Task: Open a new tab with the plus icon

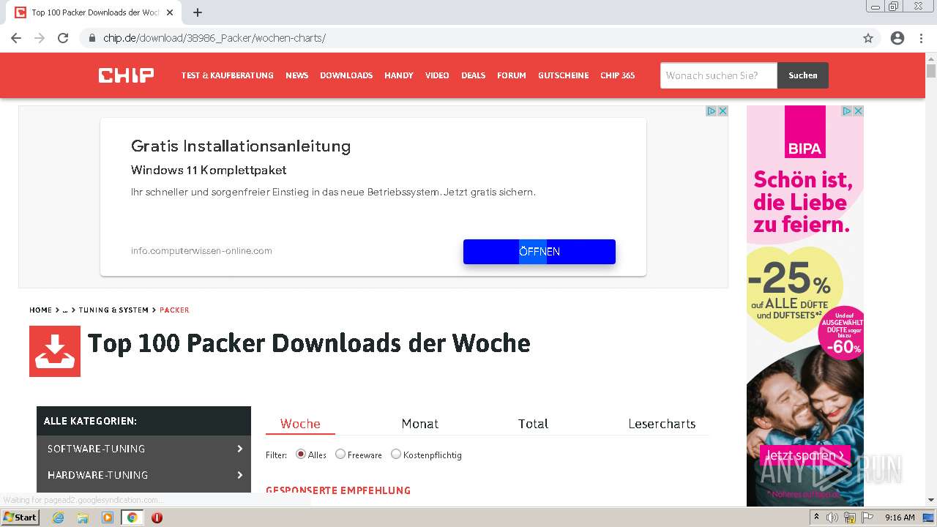Action: 198,12
